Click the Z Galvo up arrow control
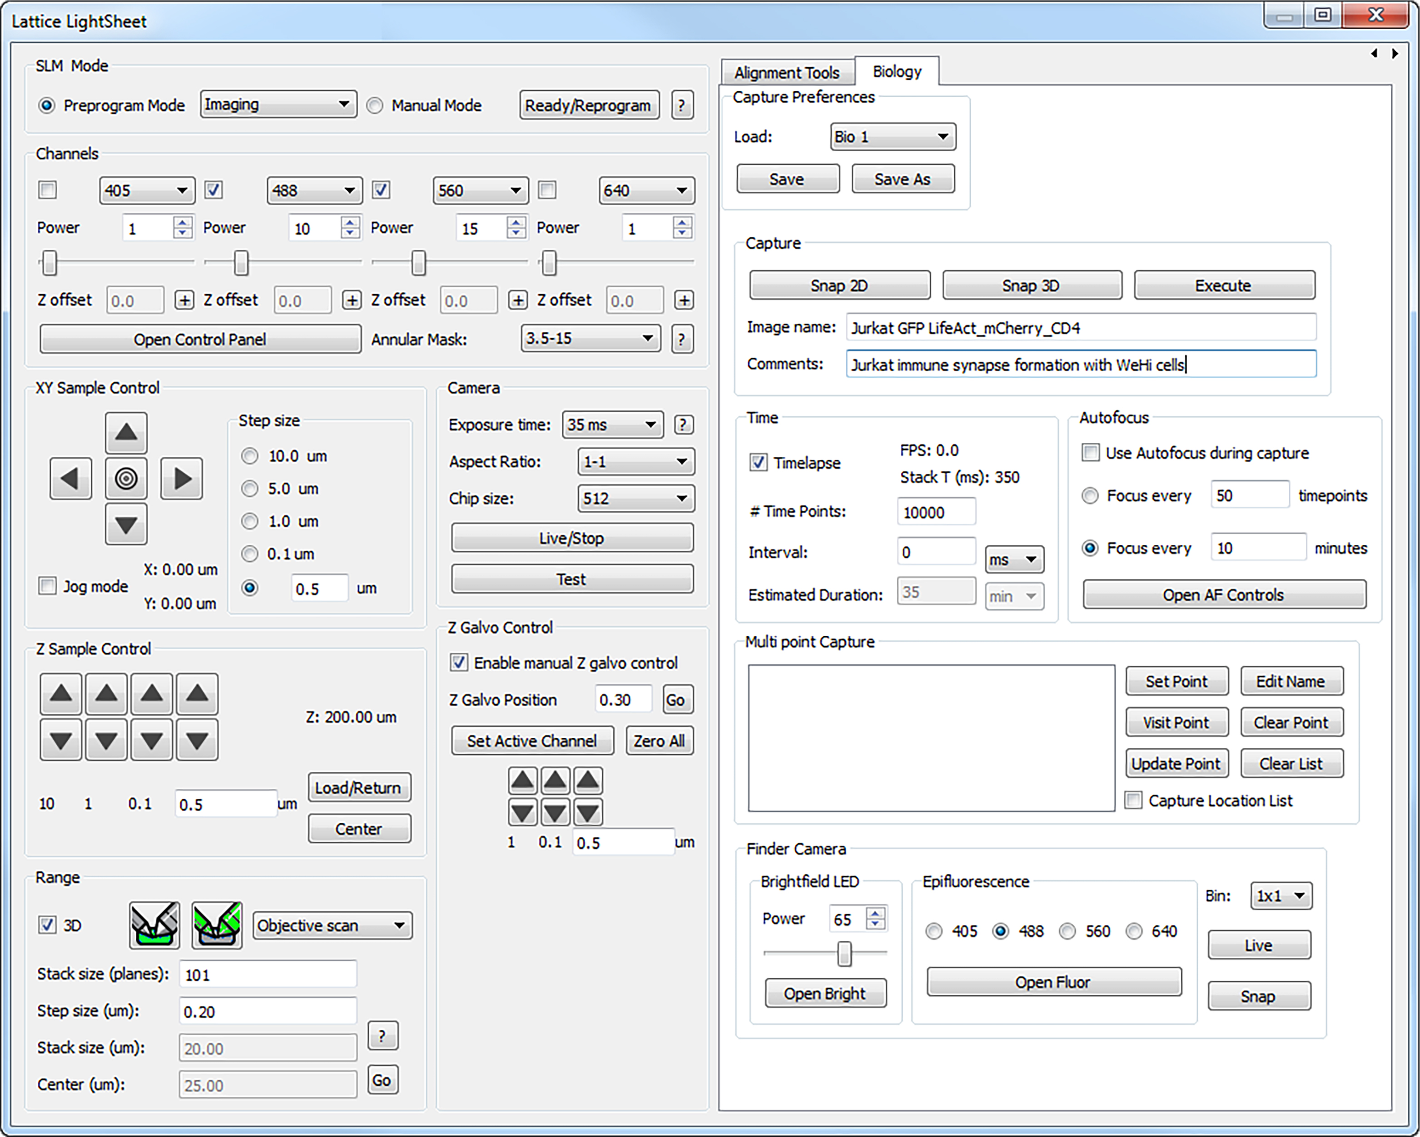 click(522, 780)
